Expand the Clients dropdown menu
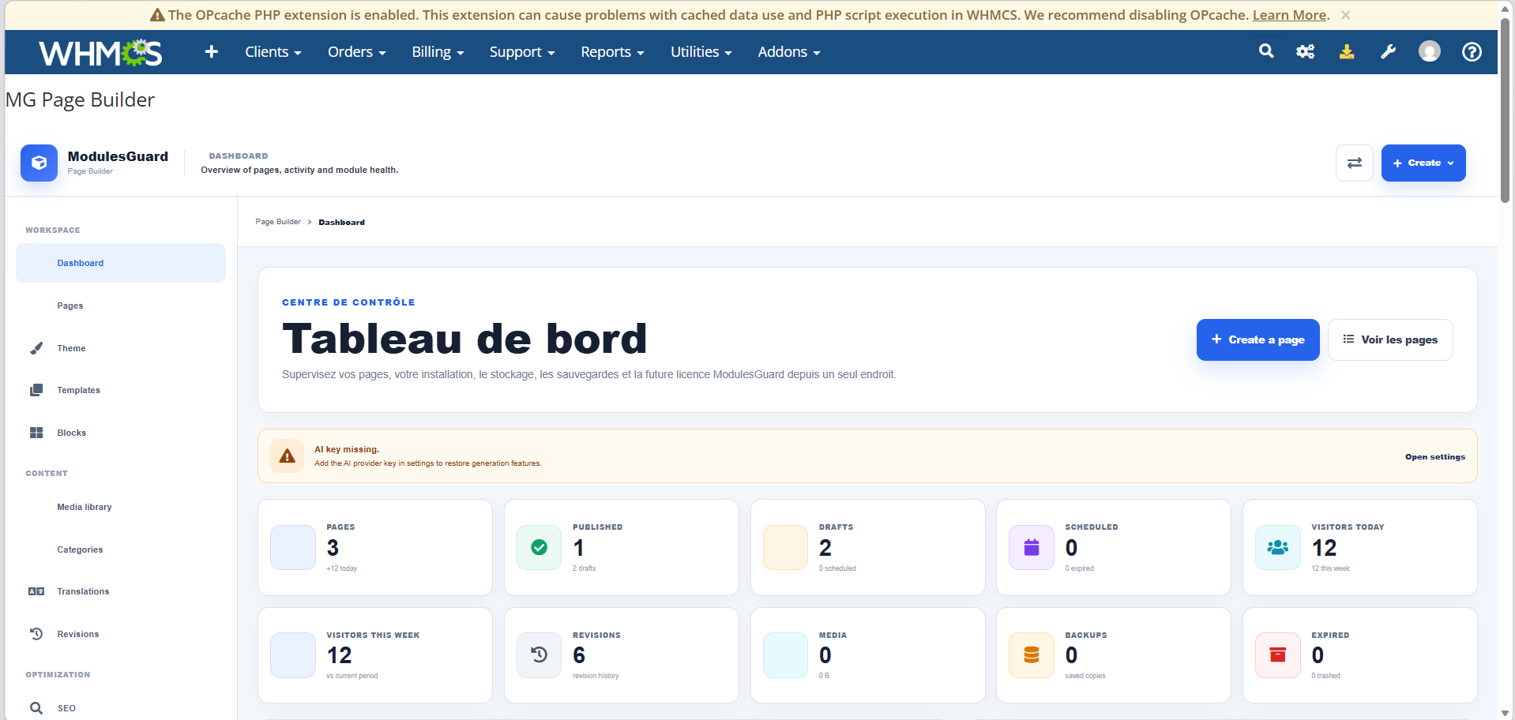The height and width of the screenshot is (720, 1515). tap(273, 51)
